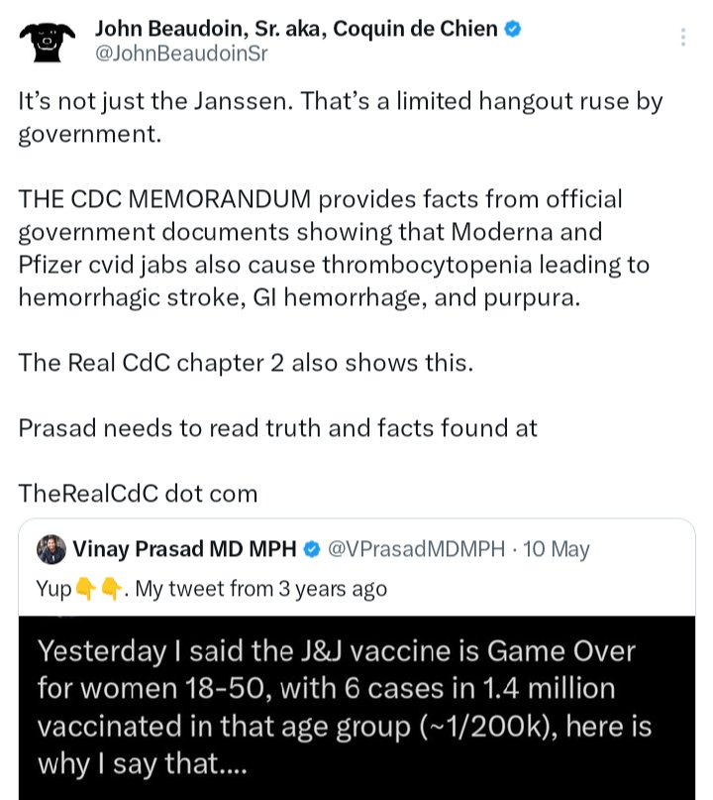Click the second pointing-down emoji in quoted tweet
The height and width of the screenshot is (800, 713).
[112, 590]
